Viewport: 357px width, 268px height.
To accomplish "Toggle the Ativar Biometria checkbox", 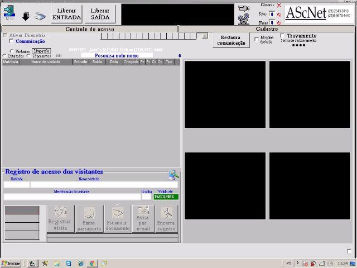I will pos(5,35).
